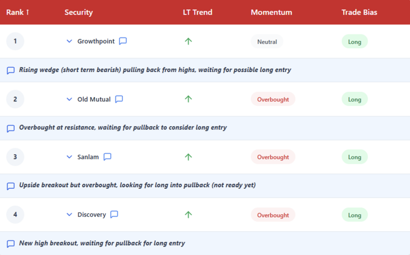Open the comment icon beside Discovery
The image size is (410, 255).
pyautogui.click(x=114, y=215)
